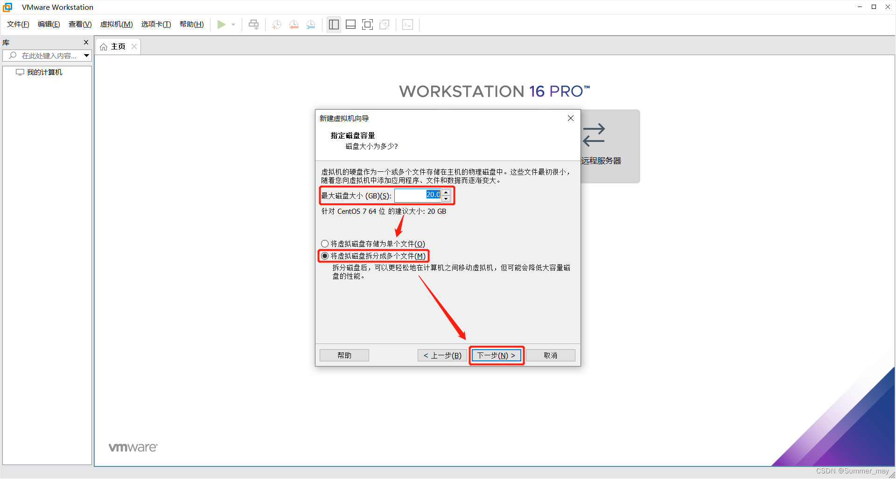Open the 文件(F) menu
Screen dimensions: 896x479
[x=18, y=24]
